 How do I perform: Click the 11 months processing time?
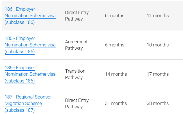(158, 16)
